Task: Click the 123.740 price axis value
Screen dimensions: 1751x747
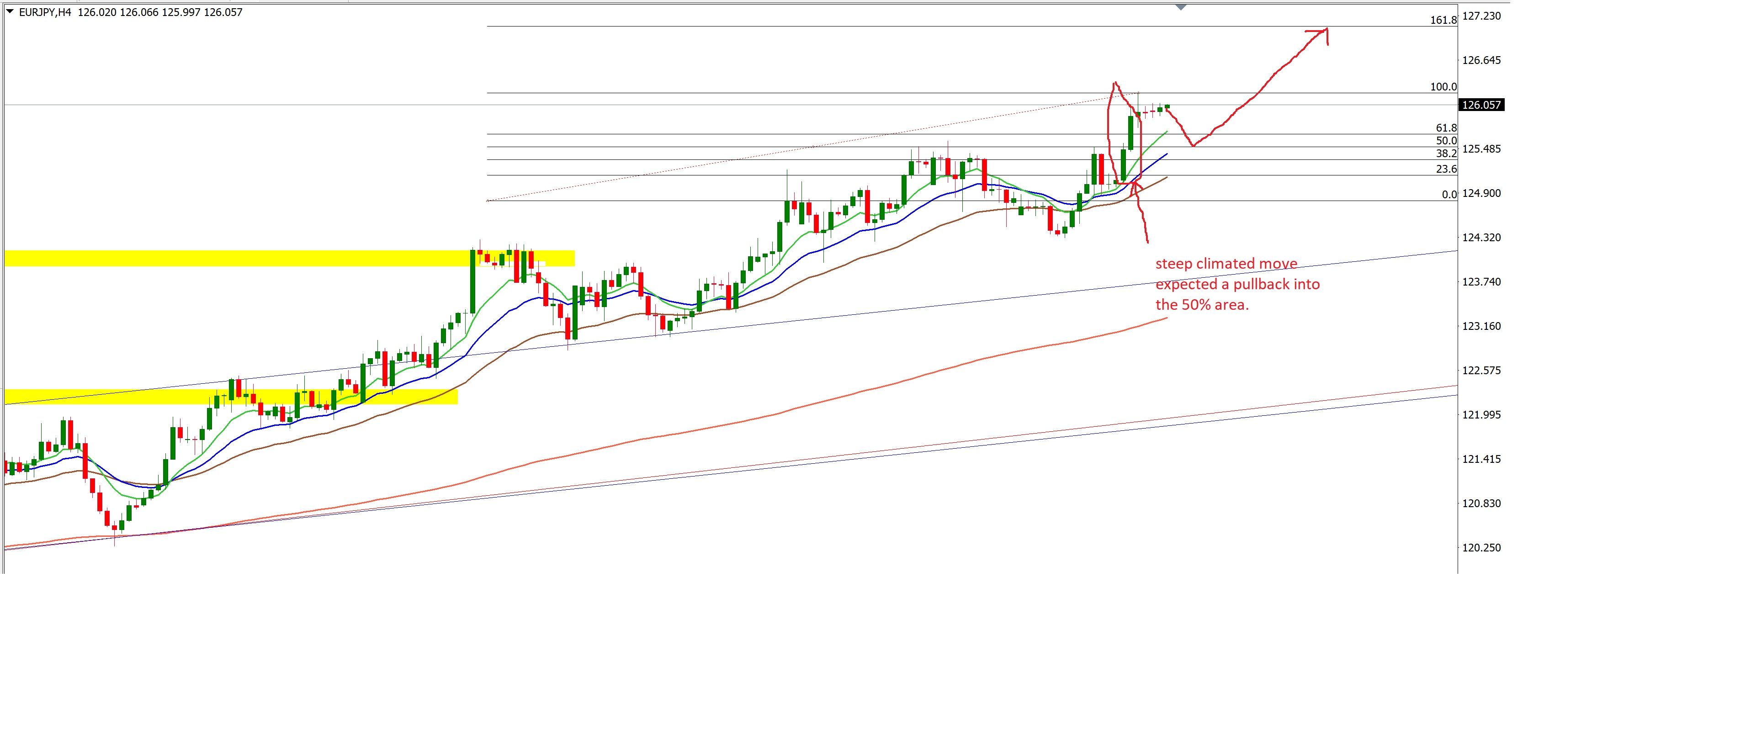Action: click(x=1481, y=282)
